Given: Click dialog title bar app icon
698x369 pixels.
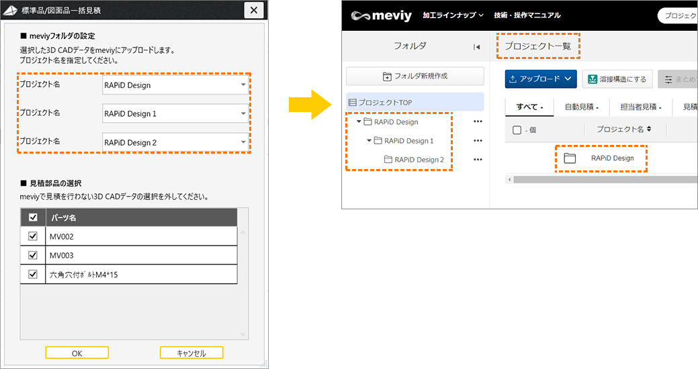Looking at the screenshot, I should pos(10,10).
